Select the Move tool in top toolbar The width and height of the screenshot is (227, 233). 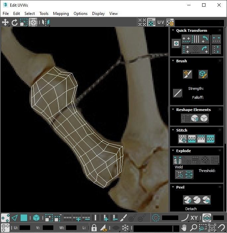[5, 23]
